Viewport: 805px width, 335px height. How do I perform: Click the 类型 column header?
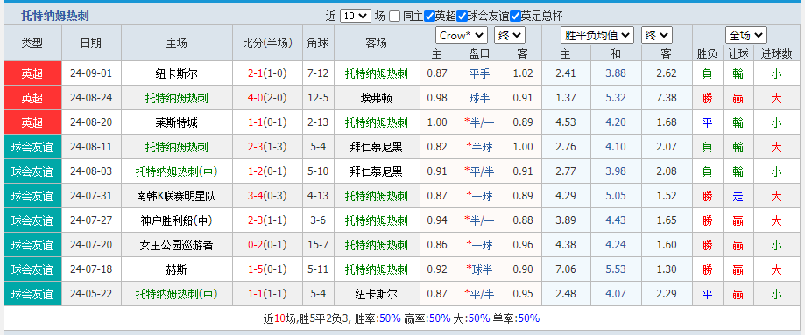tap(32, 43)
